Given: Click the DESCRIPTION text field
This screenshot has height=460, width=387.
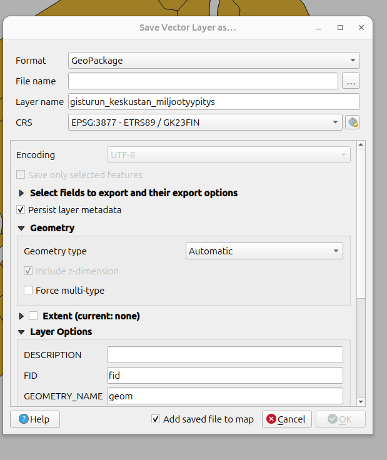Looking at the screenshot, I should [x=224, y=355].
